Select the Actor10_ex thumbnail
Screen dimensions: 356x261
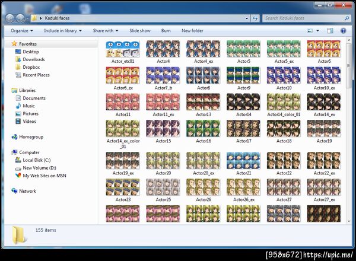point(324,75)
